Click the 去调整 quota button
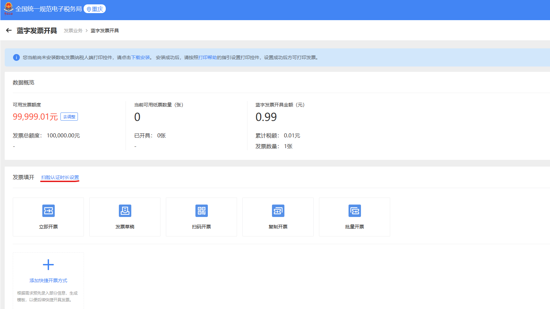The width and height of the screenshot is (550, 309). (x=69, y=117)
